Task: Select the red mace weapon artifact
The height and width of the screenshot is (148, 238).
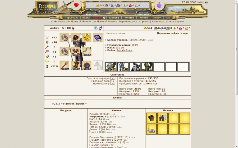Action: pos(64,65)
